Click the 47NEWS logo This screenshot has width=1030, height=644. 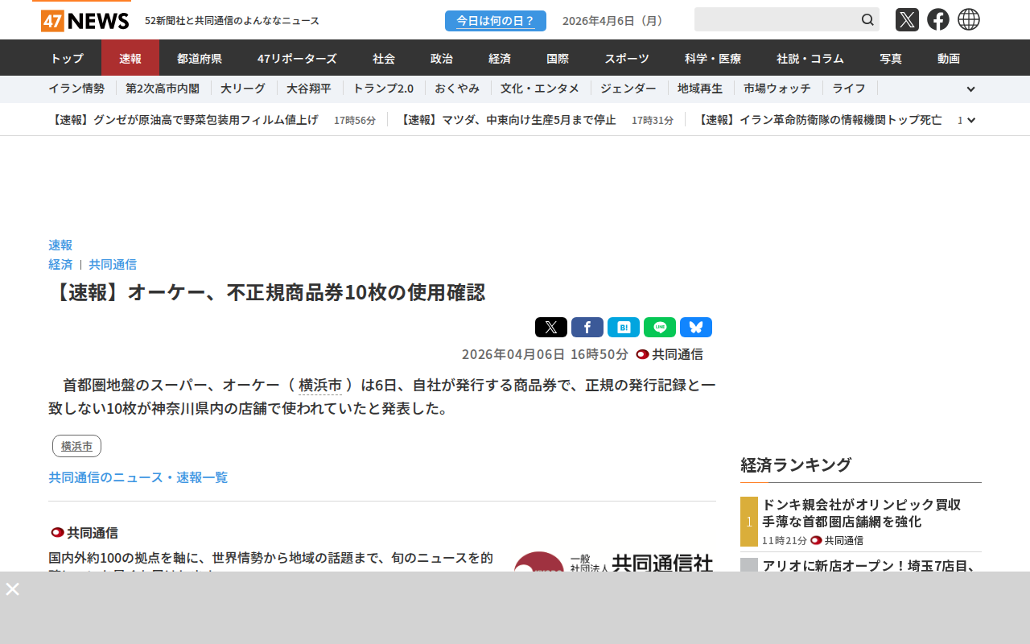coord(84,20)
